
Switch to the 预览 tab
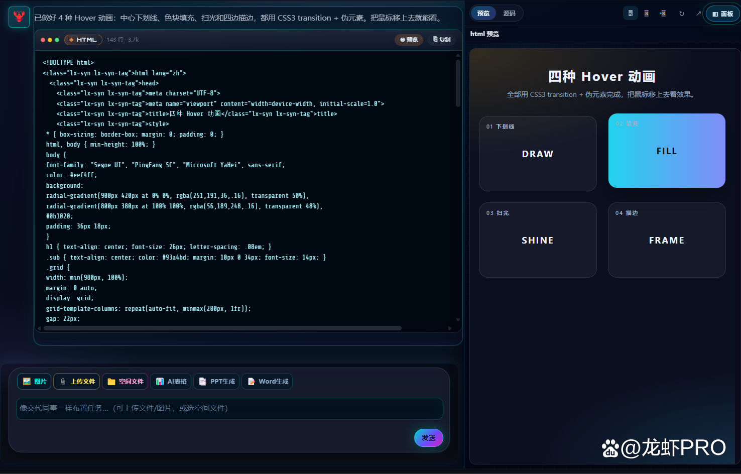(x=483, y=13)
